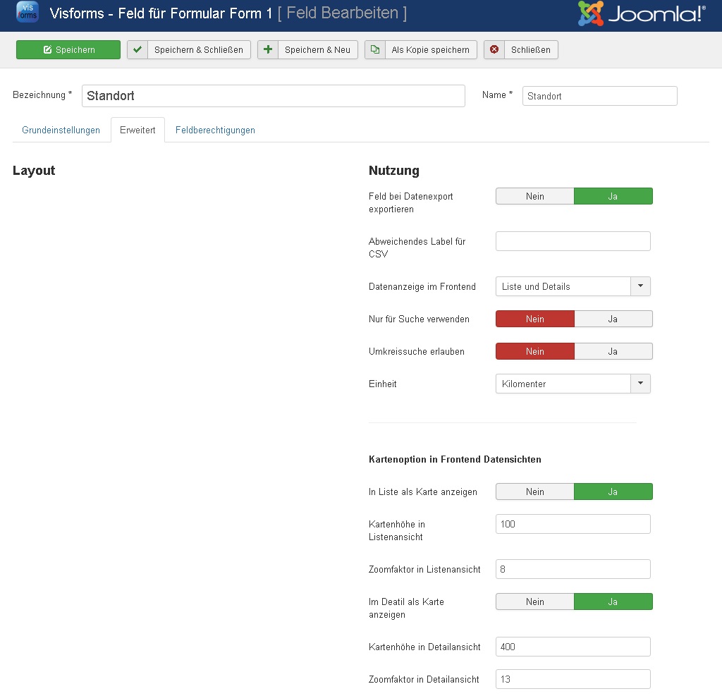Open the Einheit dropdown arrow icon
Screen dimensions: 722x696
pyautogui.click(x=640, y=384)
